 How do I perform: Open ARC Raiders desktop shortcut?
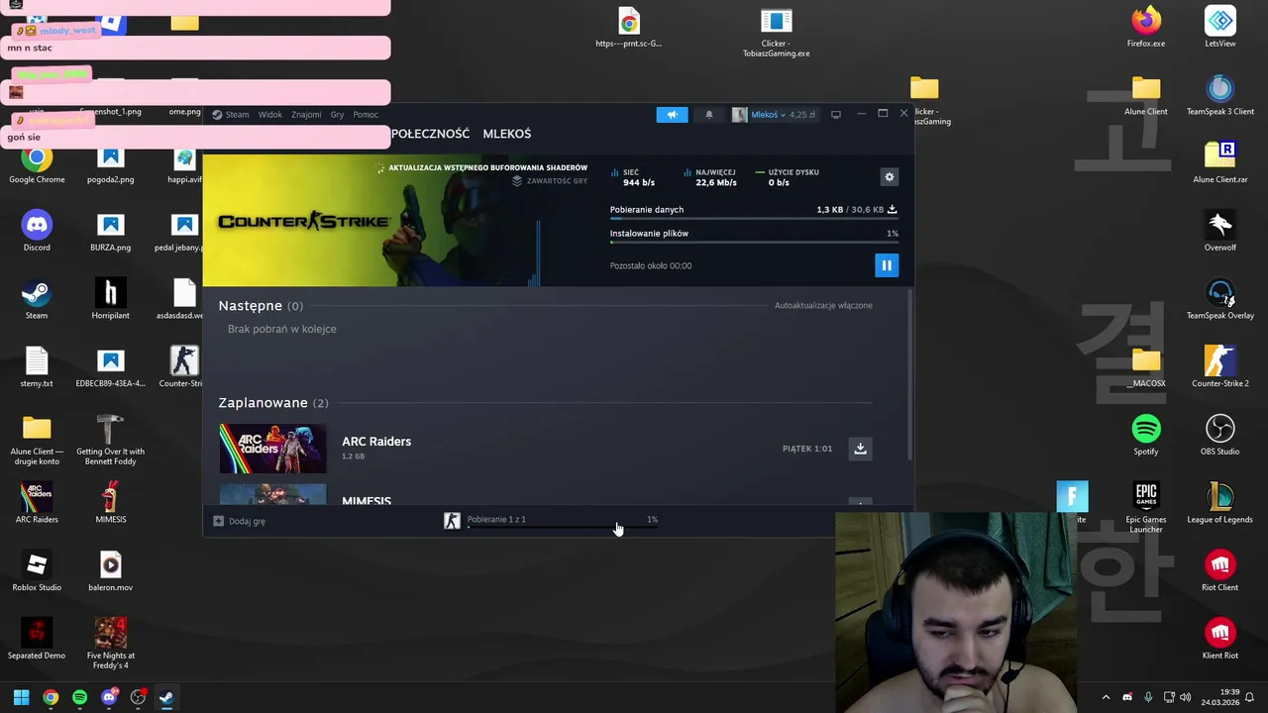[x=37, y=503]
